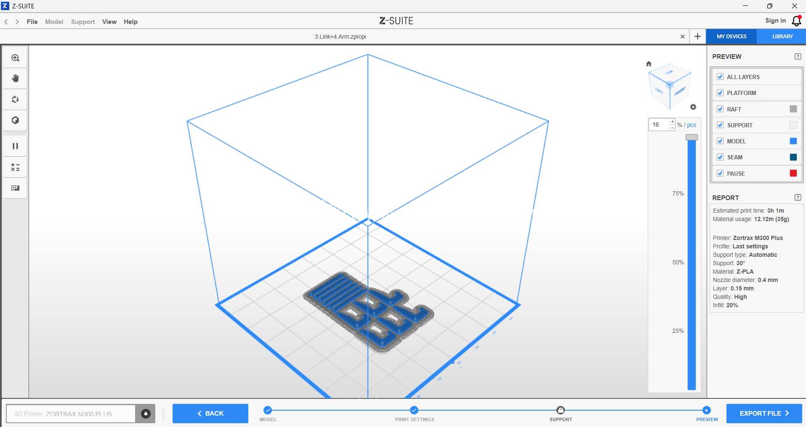Screen dimensions: 806x427
Task: Click the Raft gray color swatch
Action: tap(793, 109)
